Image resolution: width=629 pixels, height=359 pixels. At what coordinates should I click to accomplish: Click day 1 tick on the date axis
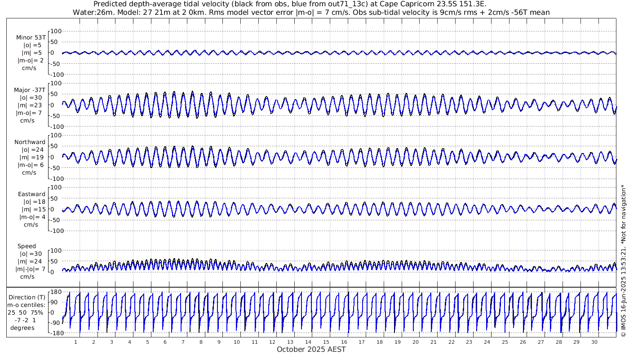coord(75,342)
